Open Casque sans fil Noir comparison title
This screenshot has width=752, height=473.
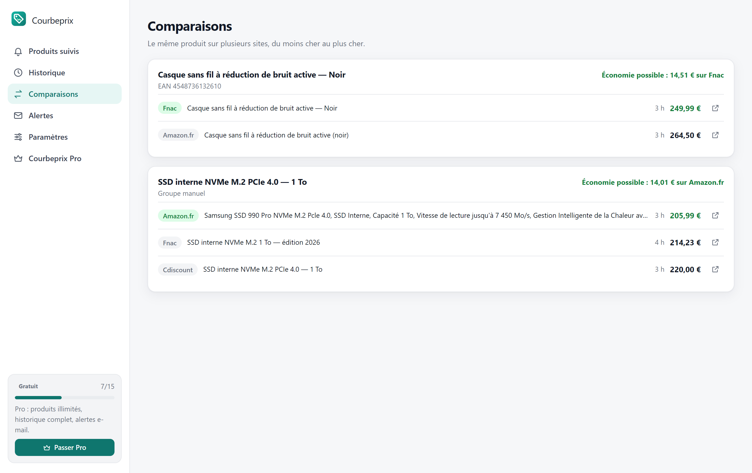coord(251,75)
